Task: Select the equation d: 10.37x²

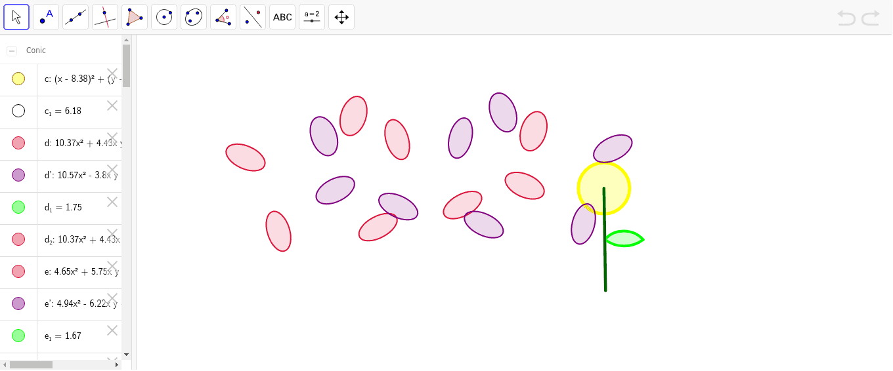Action: pyautogui.click(x=83, y=144)
